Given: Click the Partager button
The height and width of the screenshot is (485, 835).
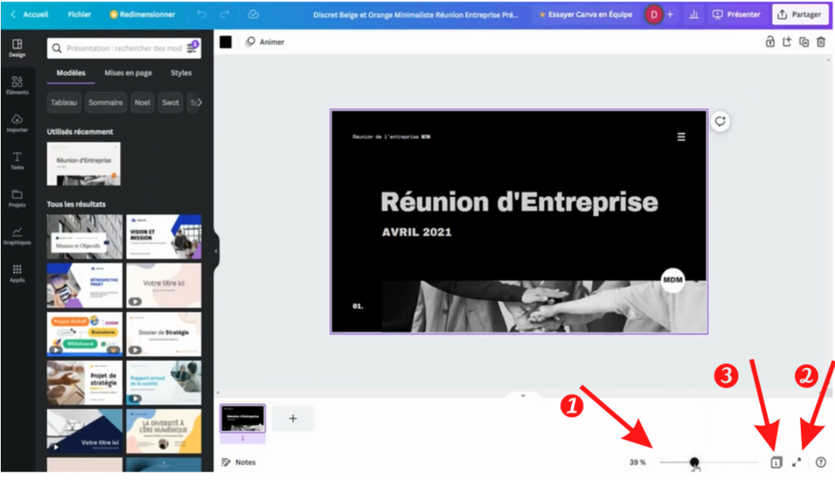Looking at the screenshot, I should point(800,15).
